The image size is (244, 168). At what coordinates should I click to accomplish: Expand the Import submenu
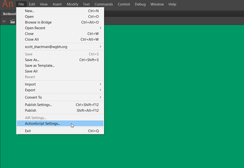click(x=60, y=84)
